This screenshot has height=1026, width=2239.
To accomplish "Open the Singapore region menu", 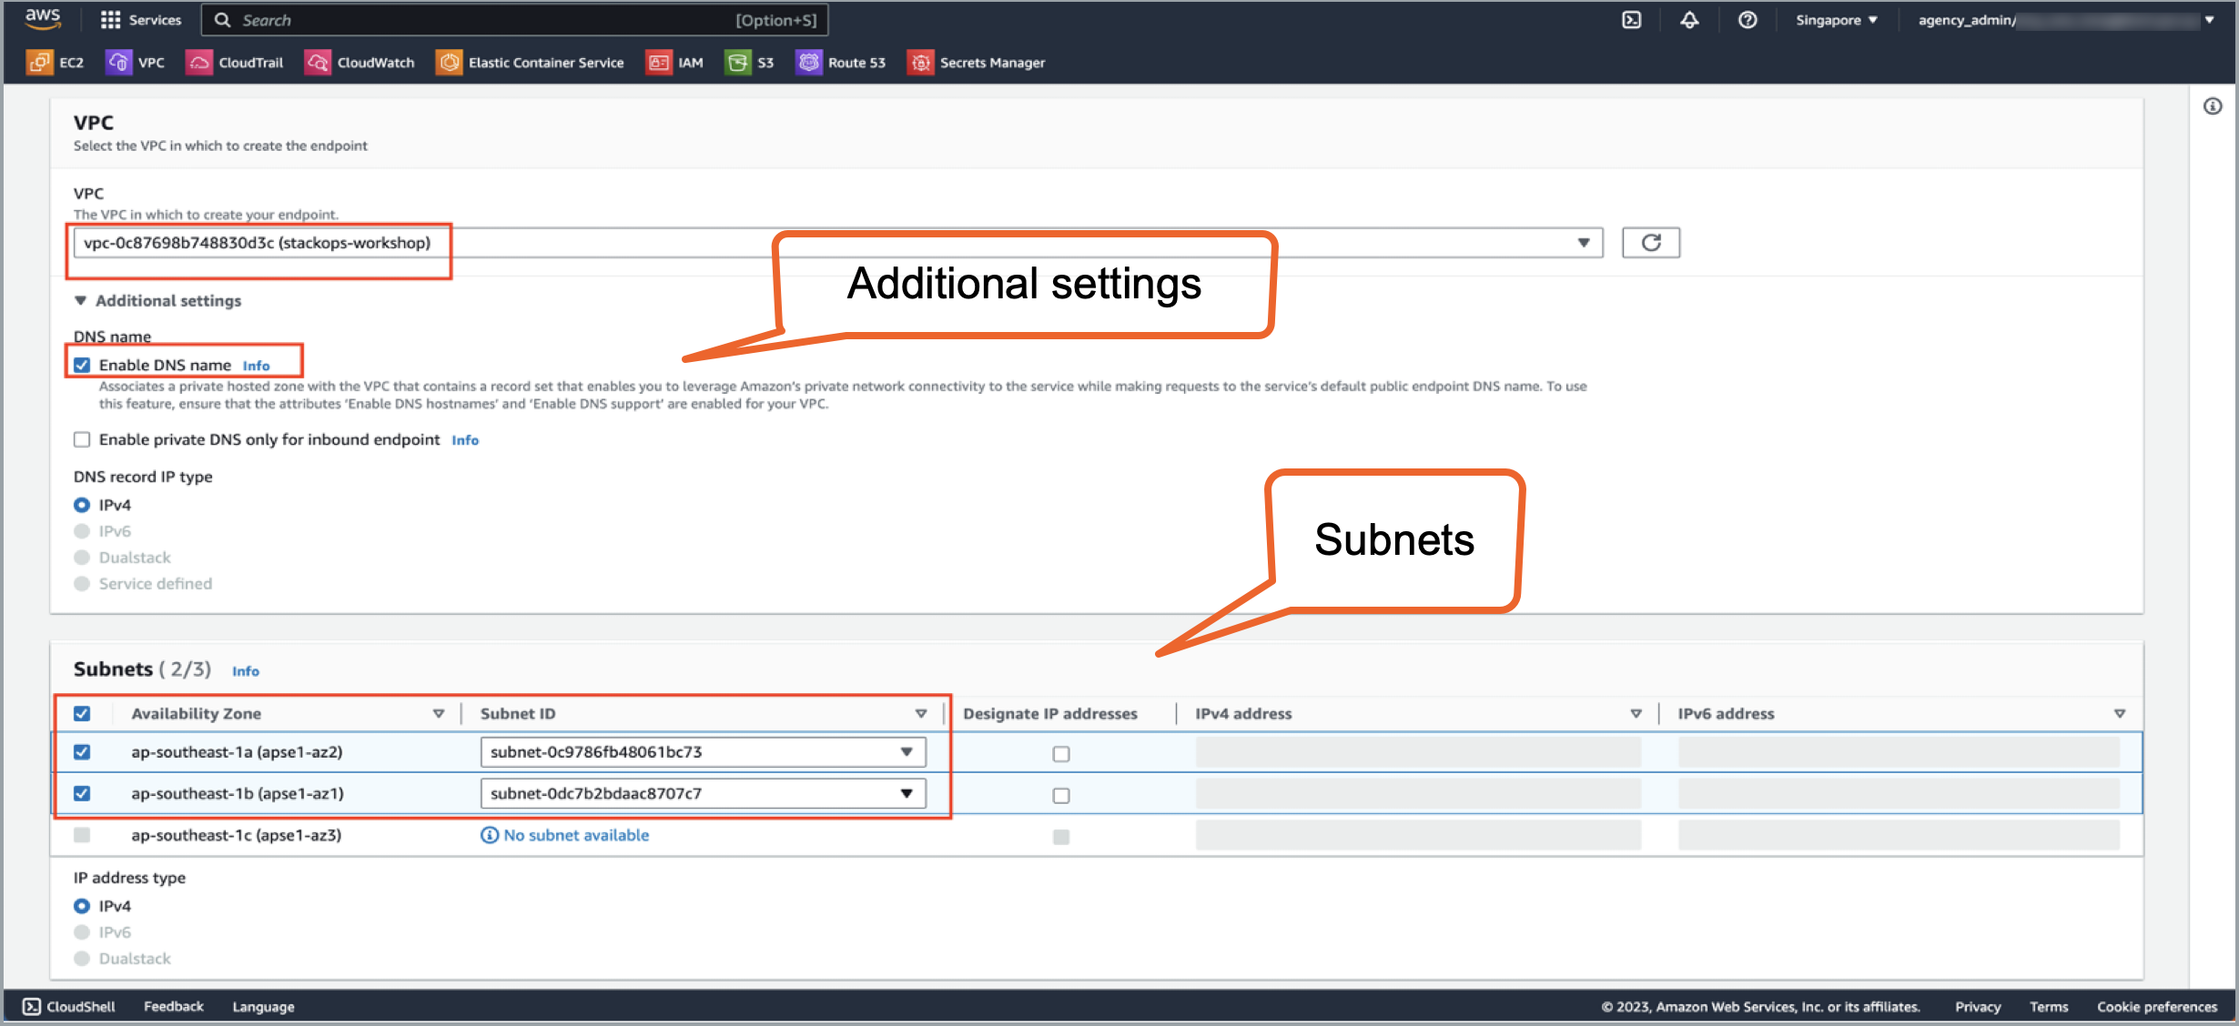I will [1834, 19].
